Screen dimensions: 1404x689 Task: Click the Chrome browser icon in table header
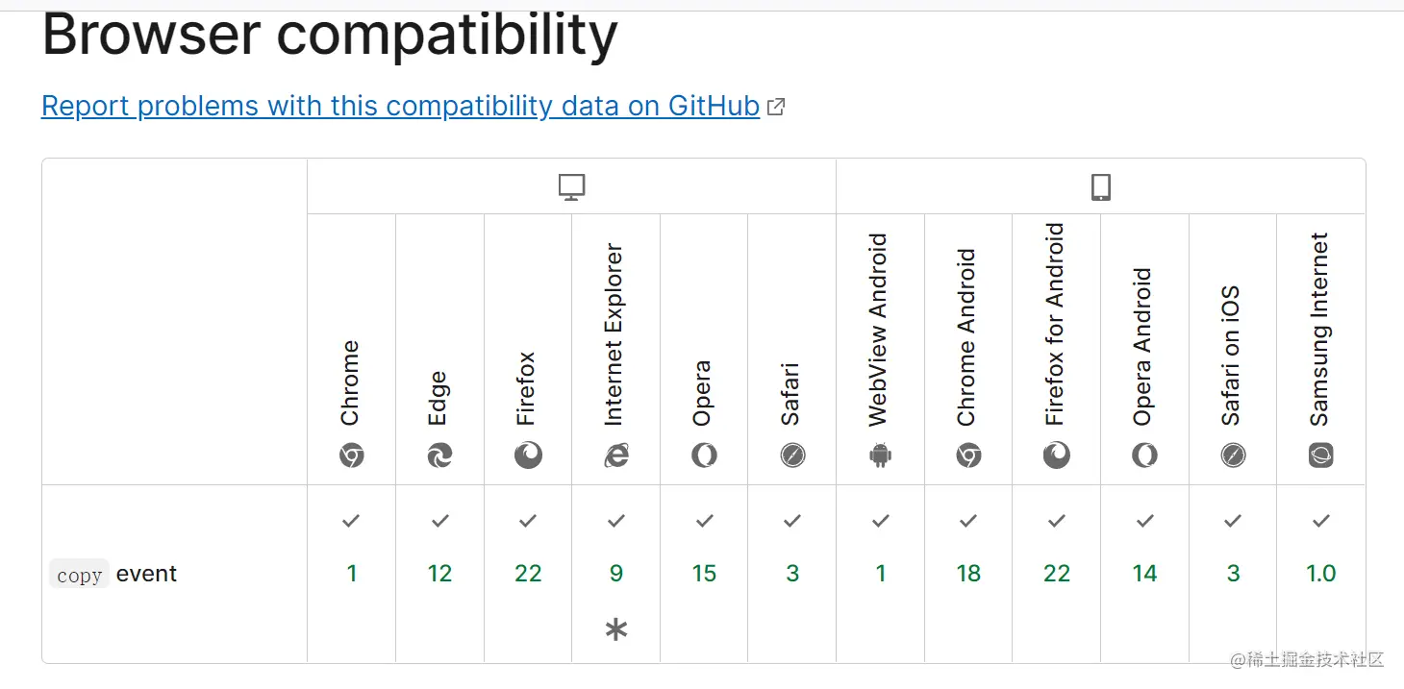pyautogui.click(x=351, y=455)
